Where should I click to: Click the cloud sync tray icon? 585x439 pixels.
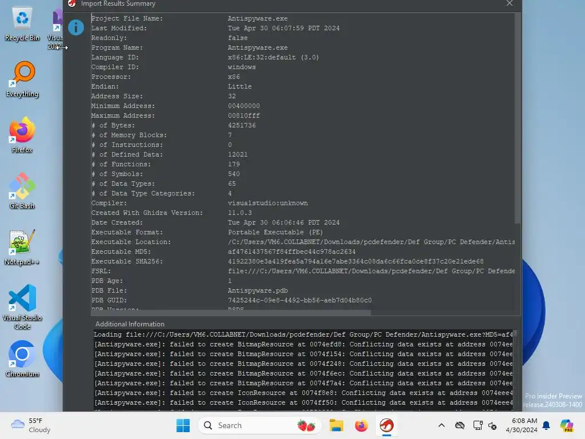460,425
